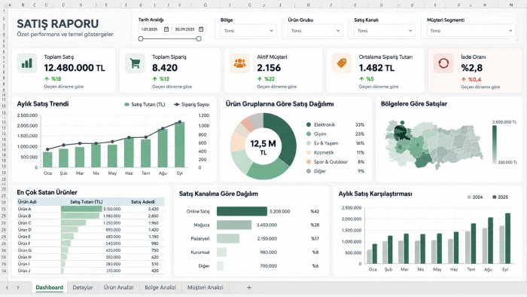Select the Ev & Yaşam legend item
The width and height of the screenshot is (527, 297).
[x=322, y=143]
